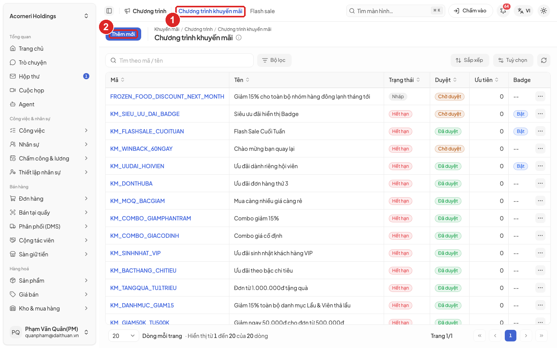Click the Sắp xếp button
The image size is (557, 348).
pos(470,60)
